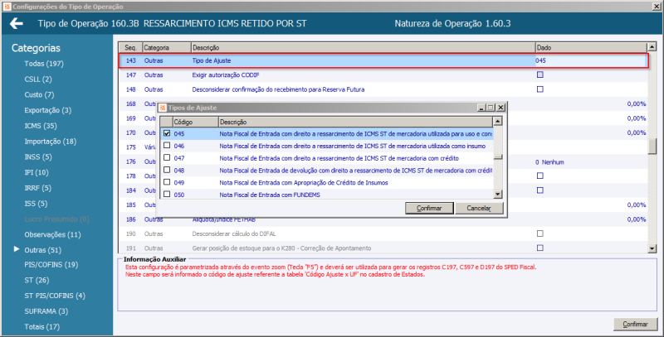Check the box for code 047
This screenshot has height=337, width=664.
coord(167,158)
